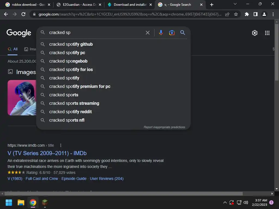Start voice search with the microphone icon
This screenshot has height=209, width=279.
pos(161,33)
